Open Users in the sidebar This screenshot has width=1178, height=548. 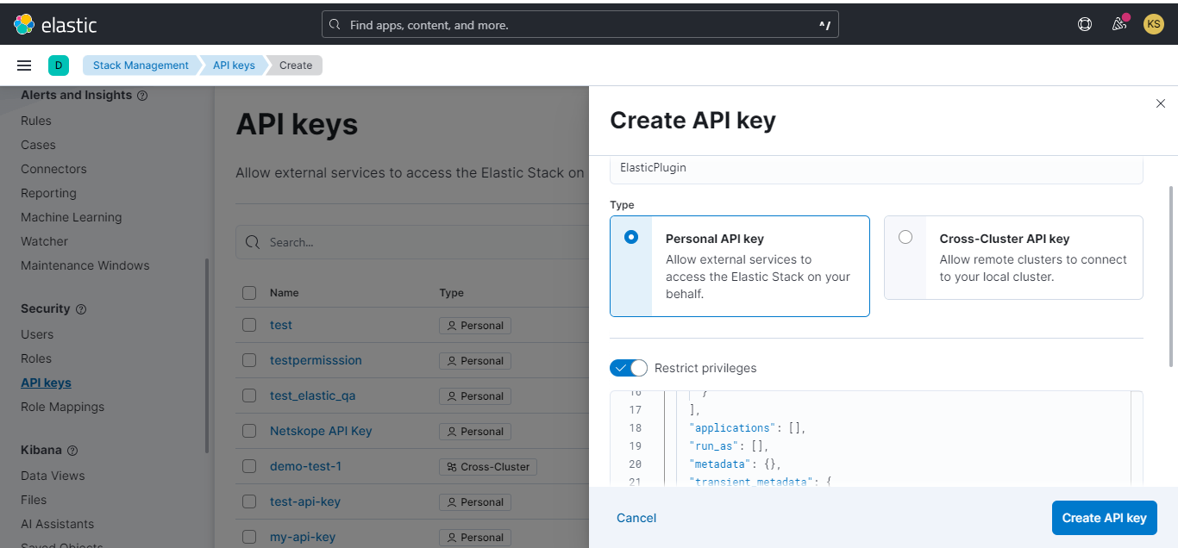coord(37,334)
